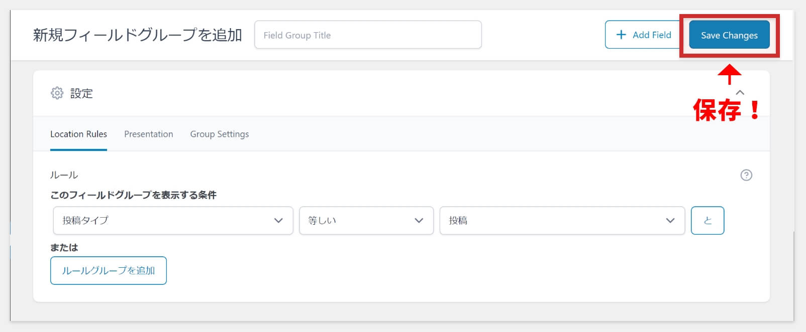Open the 投稿タイプ dropdown
Image resolution: width=806 pixels, height=332 pixels.
[173, 220]
